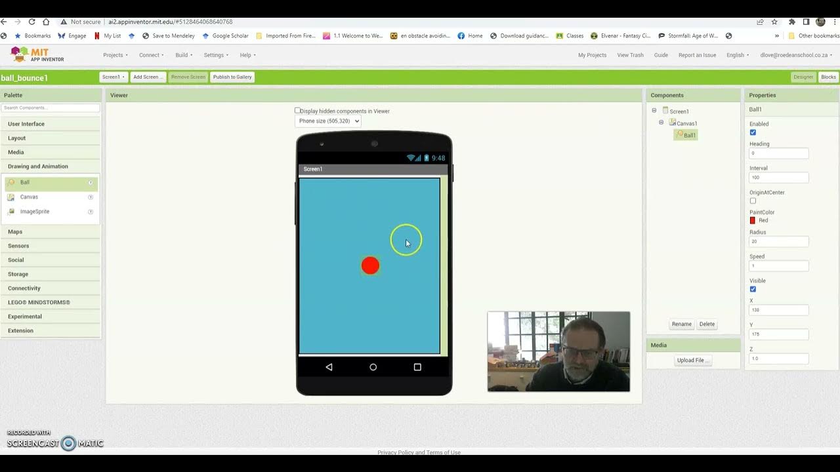Open help icon next to Canvas
Image resolution: width=840 pixels, height=472 pixels.
(91, 197)
